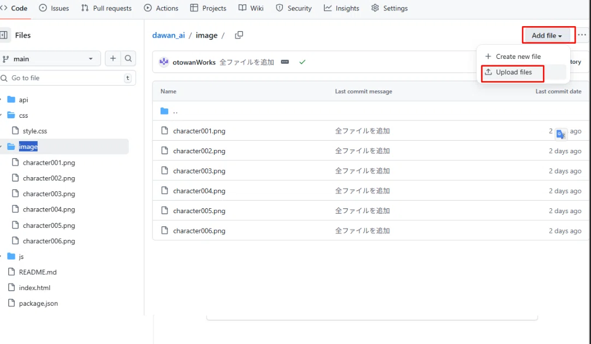Go to the Projects tab
This screenshot has width=591, height=344.
click(209, 8)
